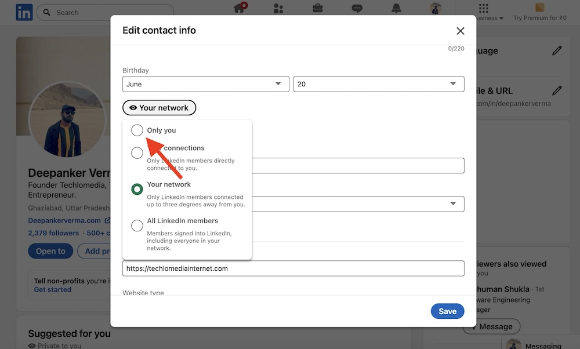Toggle the Your network visibility button
This screenshot has height=349, width=580.
pyautogui.click(x=159, y=108)
